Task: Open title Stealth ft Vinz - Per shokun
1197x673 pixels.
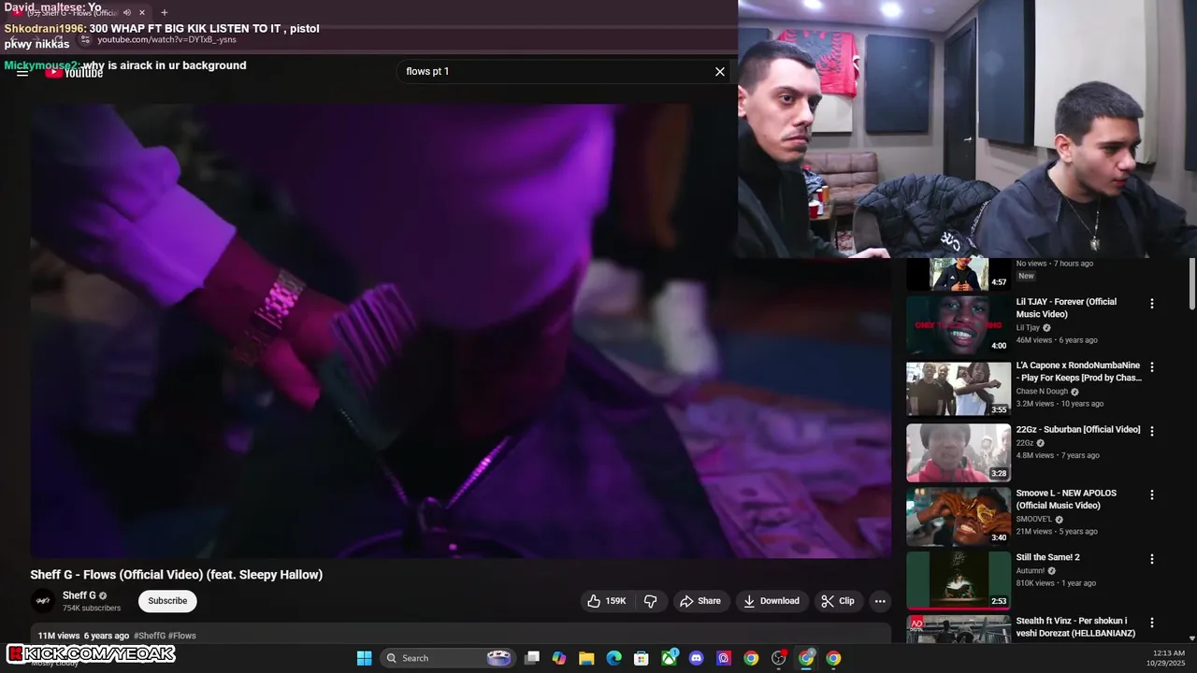Action: (1075, 627)
